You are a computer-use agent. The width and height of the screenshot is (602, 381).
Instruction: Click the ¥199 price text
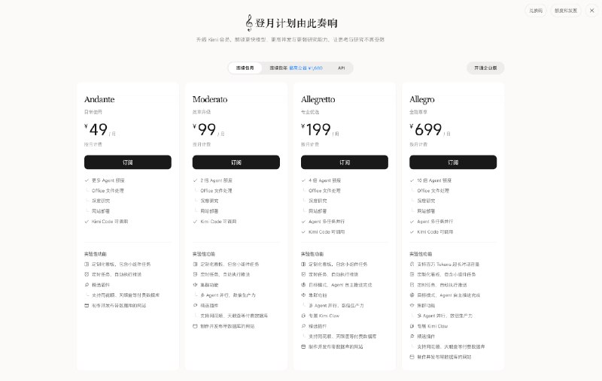click(316, 129)
